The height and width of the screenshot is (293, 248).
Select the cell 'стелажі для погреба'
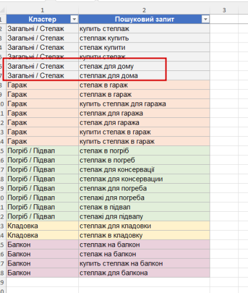click(x=144, y=197)
